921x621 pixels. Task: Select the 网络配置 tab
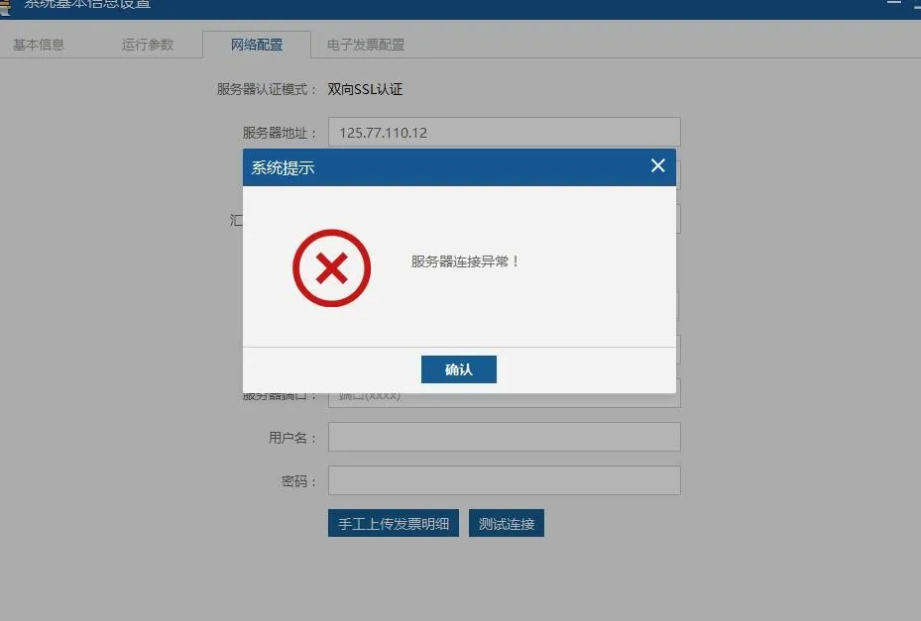257,45
